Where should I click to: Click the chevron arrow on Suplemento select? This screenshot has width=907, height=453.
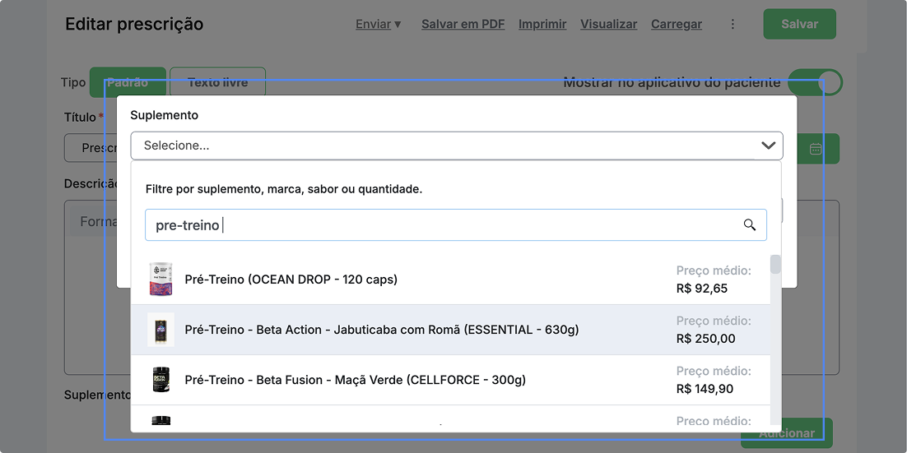click(x=768, y=146)
